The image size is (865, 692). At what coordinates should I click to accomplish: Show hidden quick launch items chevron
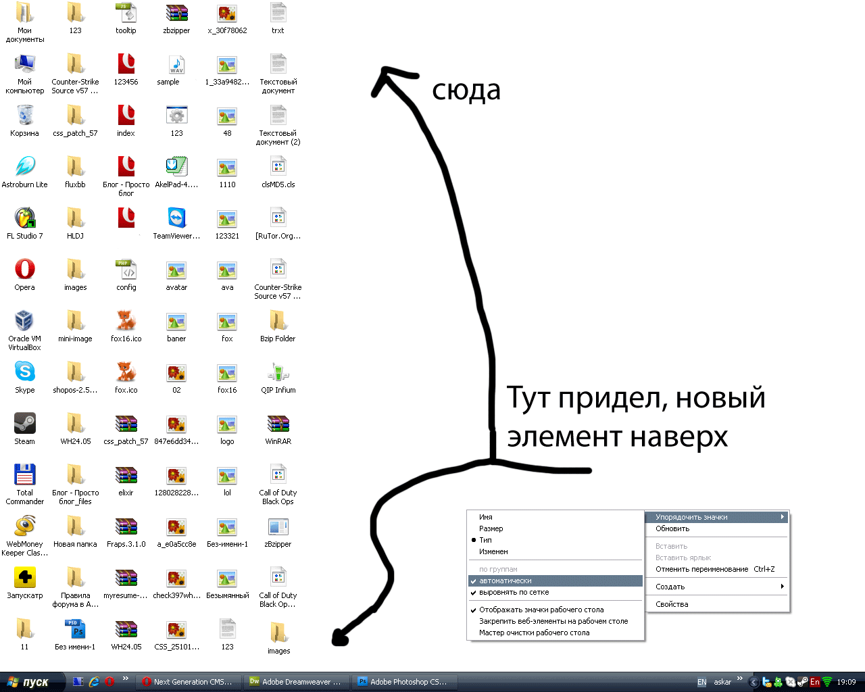click(x=125, y=678)
